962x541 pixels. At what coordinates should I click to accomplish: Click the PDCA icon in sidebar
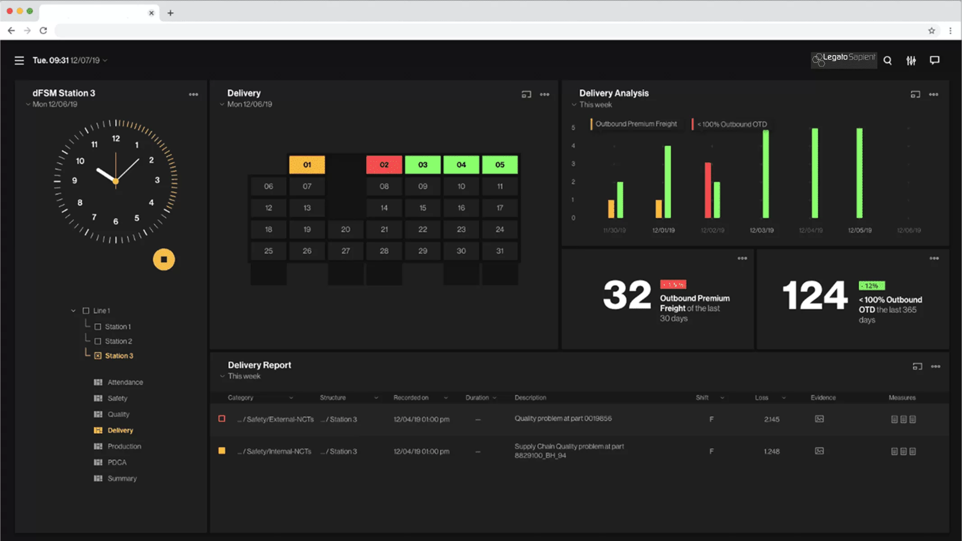click(97, 463)
